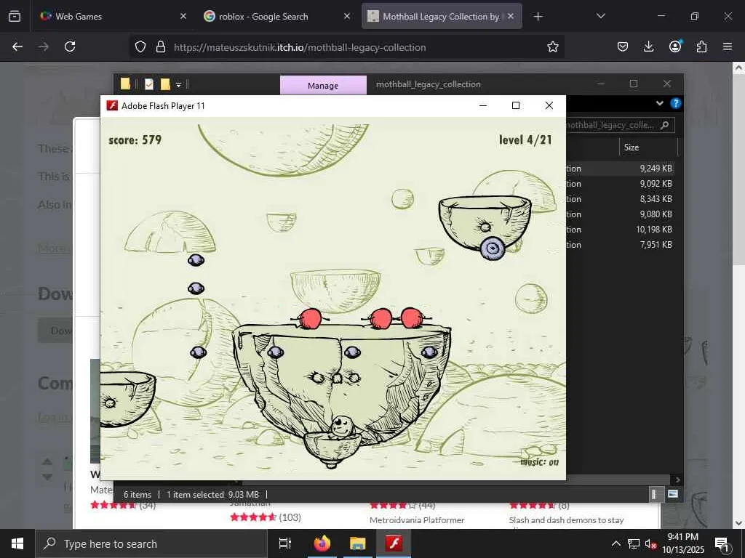The height and width of the screenshot is (558, 745).
Task: Select the file row sized 9,249 KB
Action: [x=621, y=169]
